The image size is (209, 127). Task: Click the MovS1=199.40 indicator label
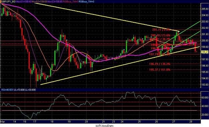[x=24, y=2]
